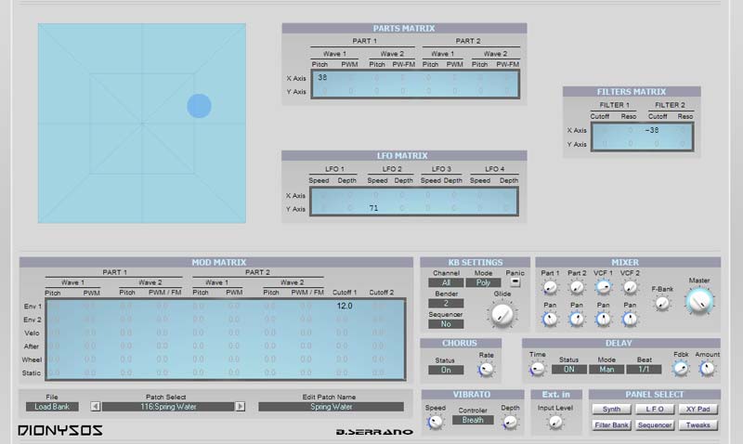Viewport: 743px width, 444px height.
Task: Switch to the XY Pad panel
Action: pos(698,409)
